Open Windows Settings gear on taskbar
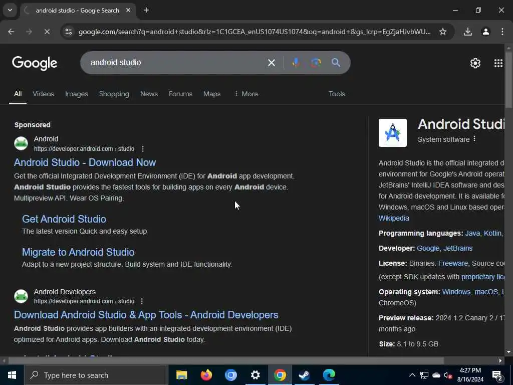Image resolution: width=513 pixels, height=385 pixels. pos(255,375)
